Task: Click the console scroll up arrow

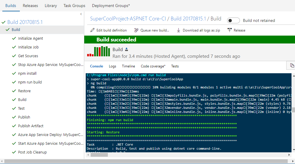Action: [x=294, y=76]
